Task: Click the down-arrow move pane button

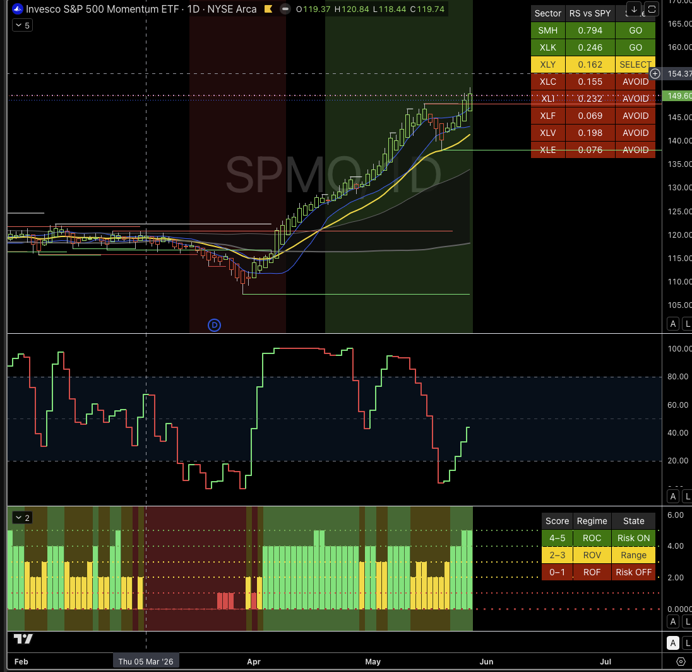Action: 634,9
